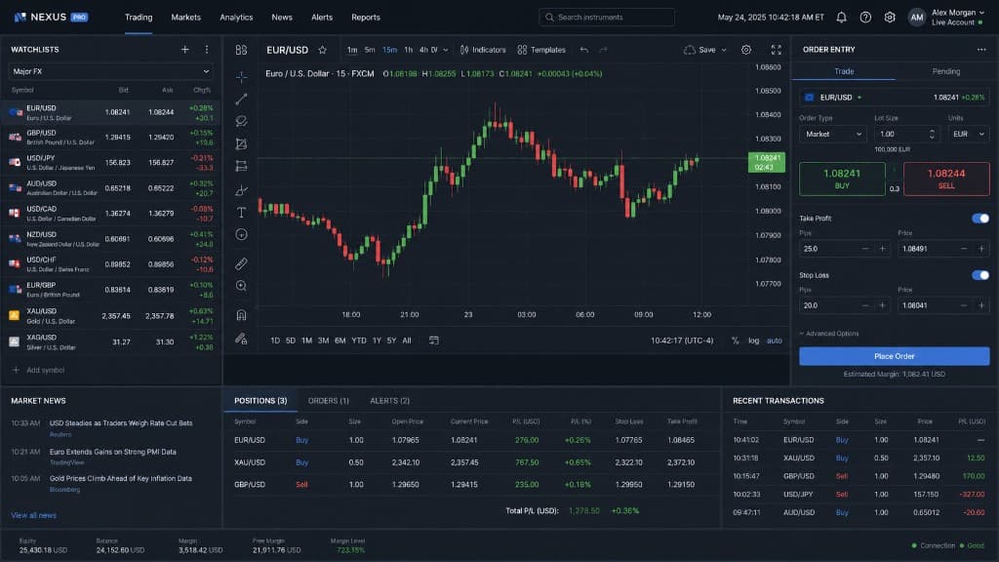Open chart settings gear icon

pyautogui.click(x=746, y=50)
